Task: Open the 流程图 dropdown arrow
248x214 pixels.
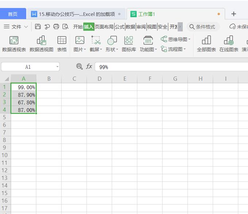Action: click(184, 49)
